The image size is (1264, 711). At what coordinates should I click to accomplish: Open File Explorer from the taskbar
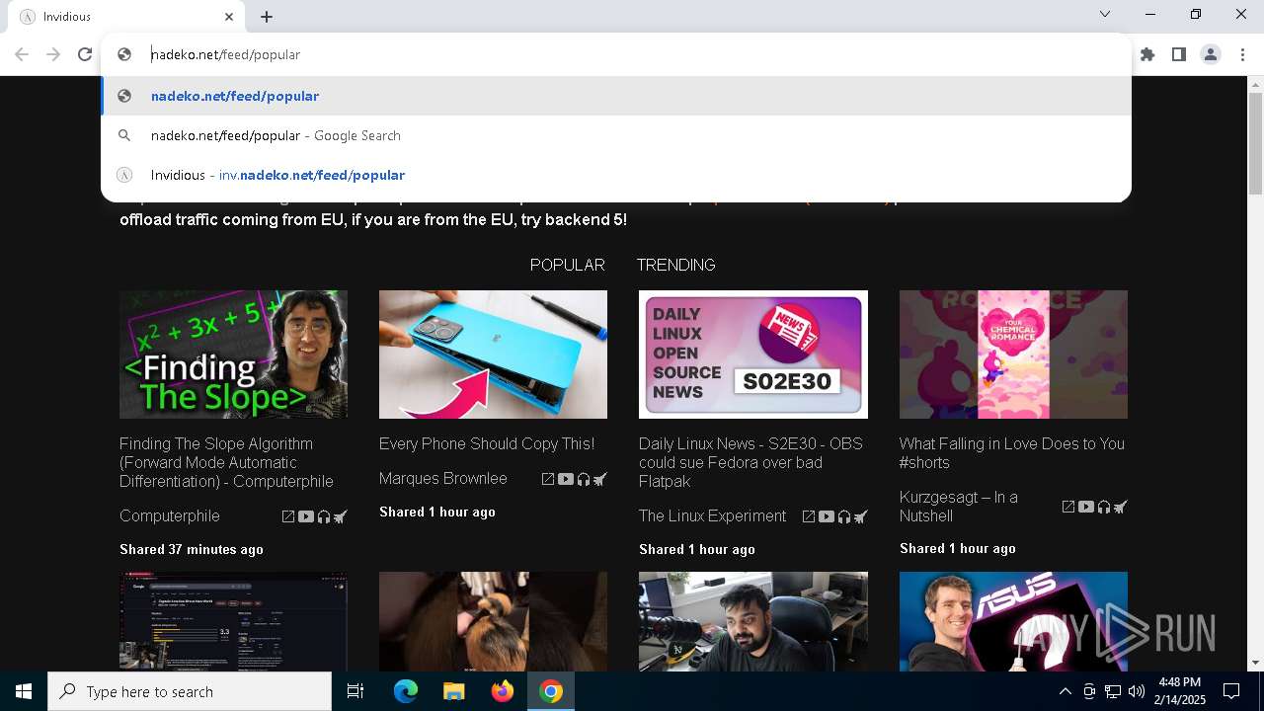point(453,691)
